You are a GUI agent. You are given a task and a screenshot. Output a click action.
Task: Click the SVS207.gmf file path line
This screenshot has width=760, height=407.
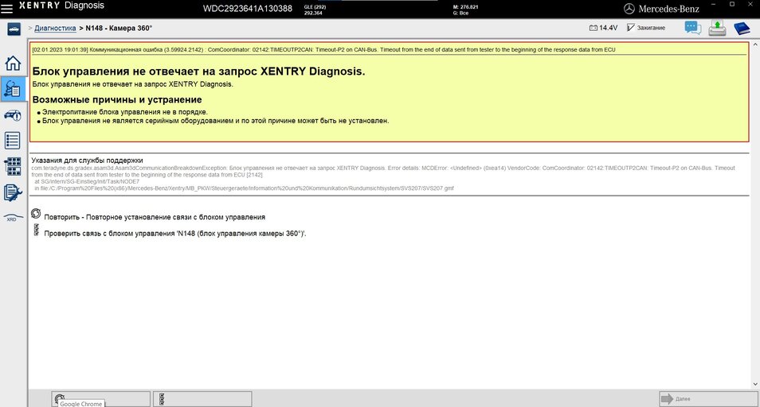point(244,188)
